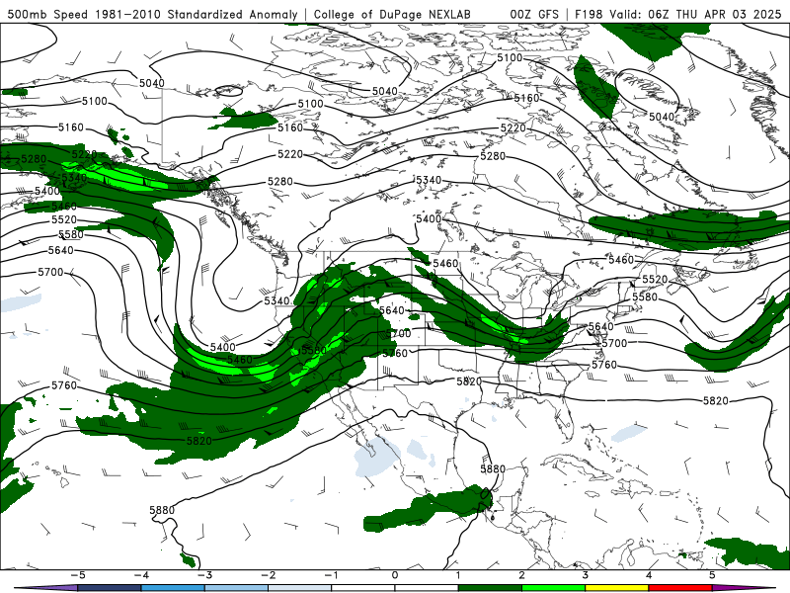Click the '5340' label off the Pacific Northwest coast

pyautogui.click(x=276, y=301)
